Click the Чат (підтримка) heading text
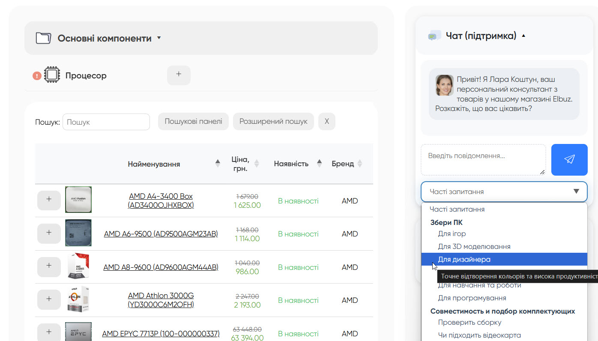This screenshot has height=341, width=598. pyautogui.click(x=481, y=36)
